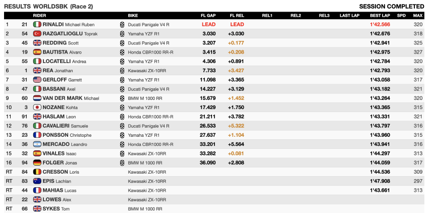Click the orange relative gap +0.081
The image size is (431, 216).
[236, 153]
